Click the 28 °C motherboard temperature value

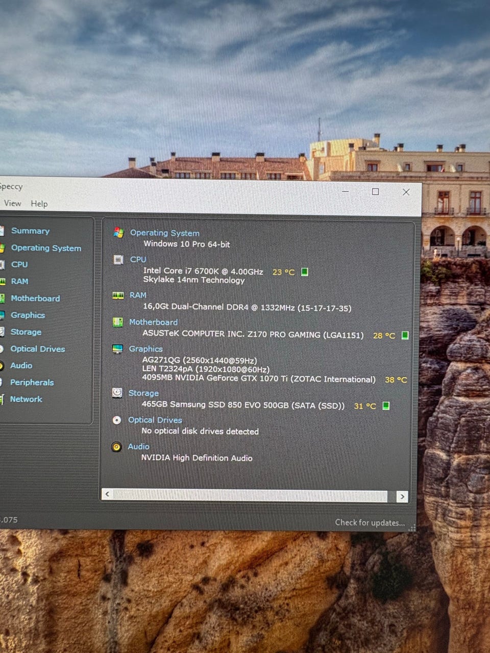coord(384,336)
